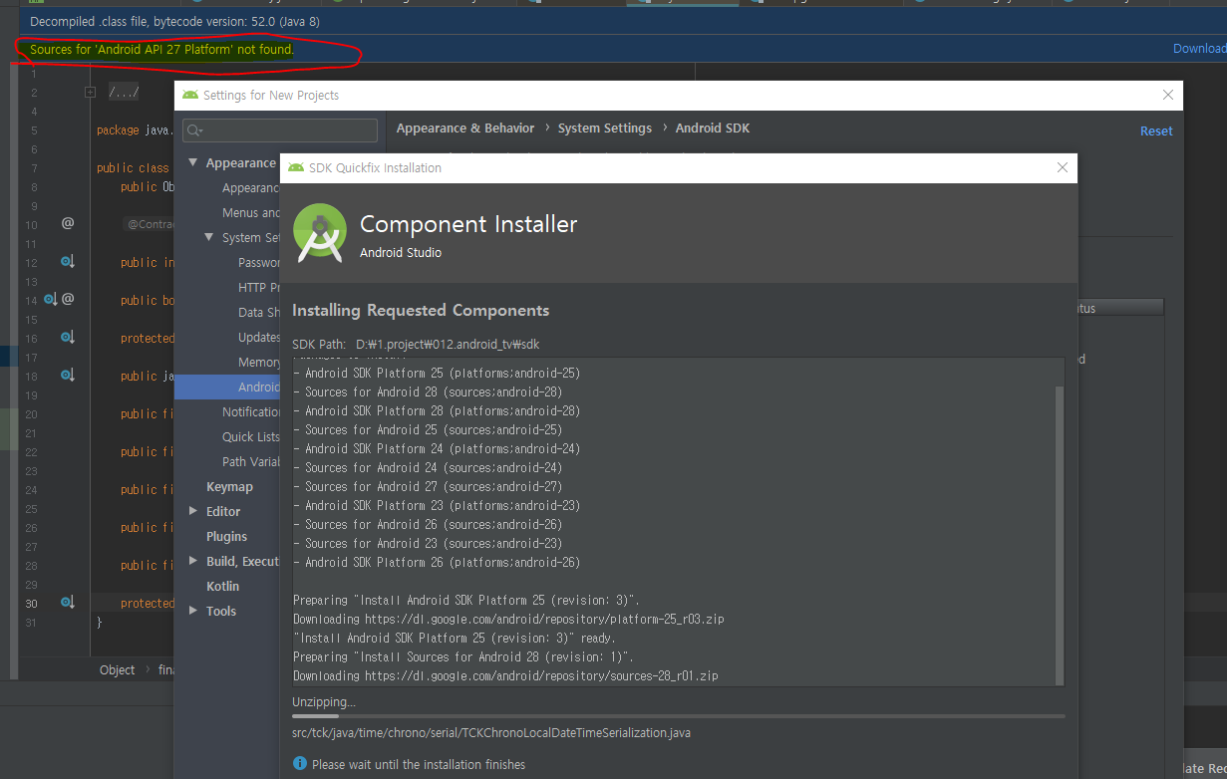The width and height of the screenshot is (1227, 779).
Task: Expand the Tools settings node
Action: tap(193, 611)
